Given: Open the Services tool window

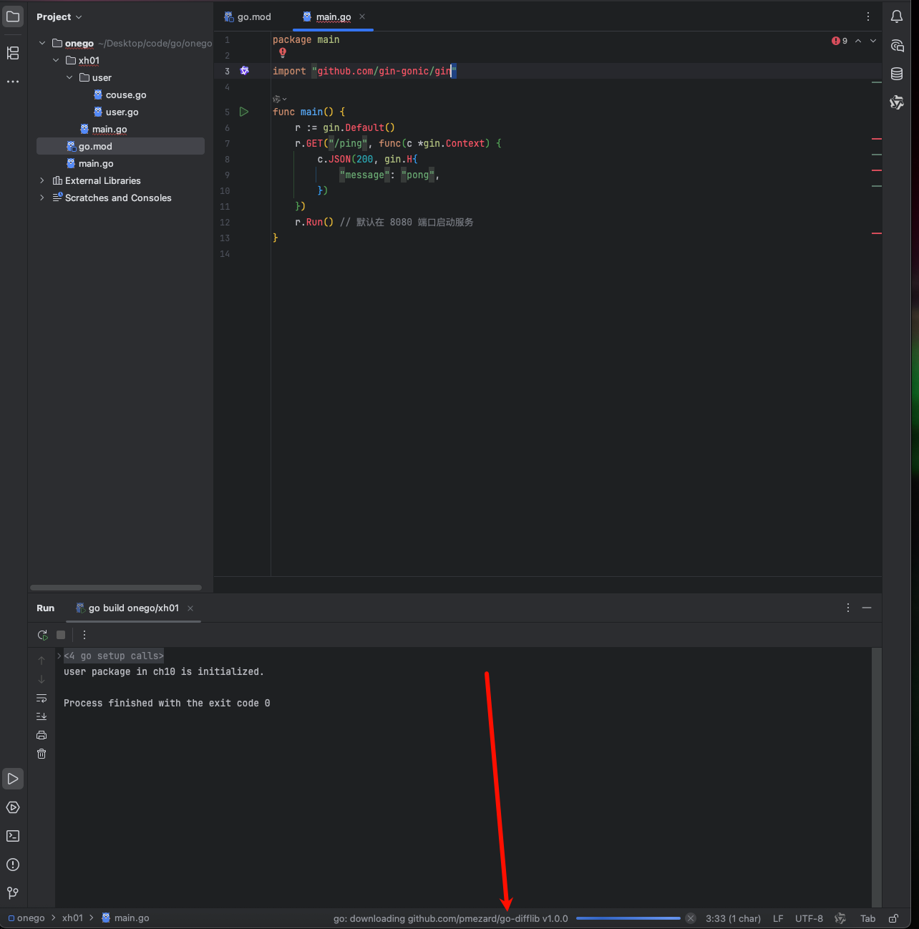Looking at the screenshot, I should pyautogui.click(x=13, y=807).
